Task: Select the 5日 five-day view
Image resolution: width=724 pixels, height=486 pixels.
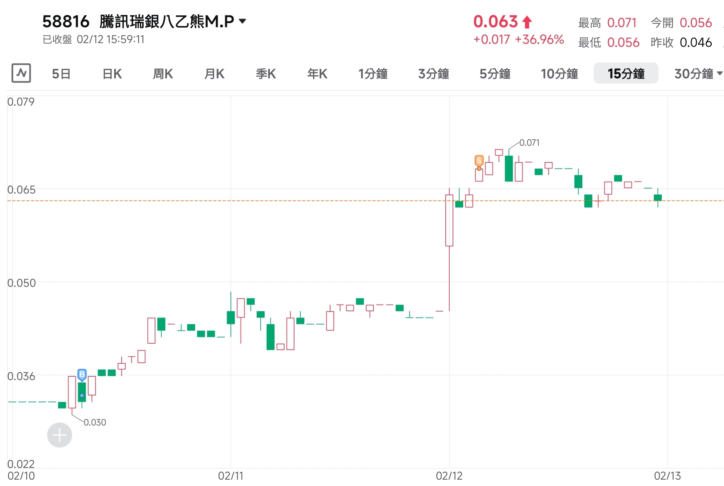Action: 61,74
